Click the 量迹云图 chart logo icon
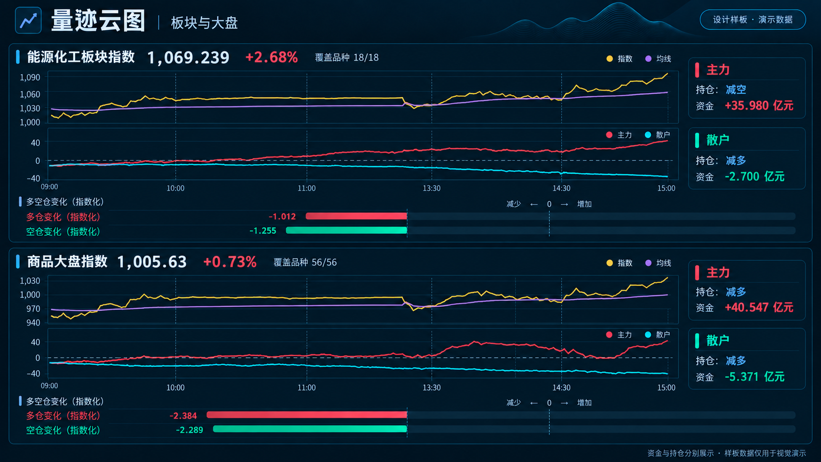The image size is (821, 462). 28,20
